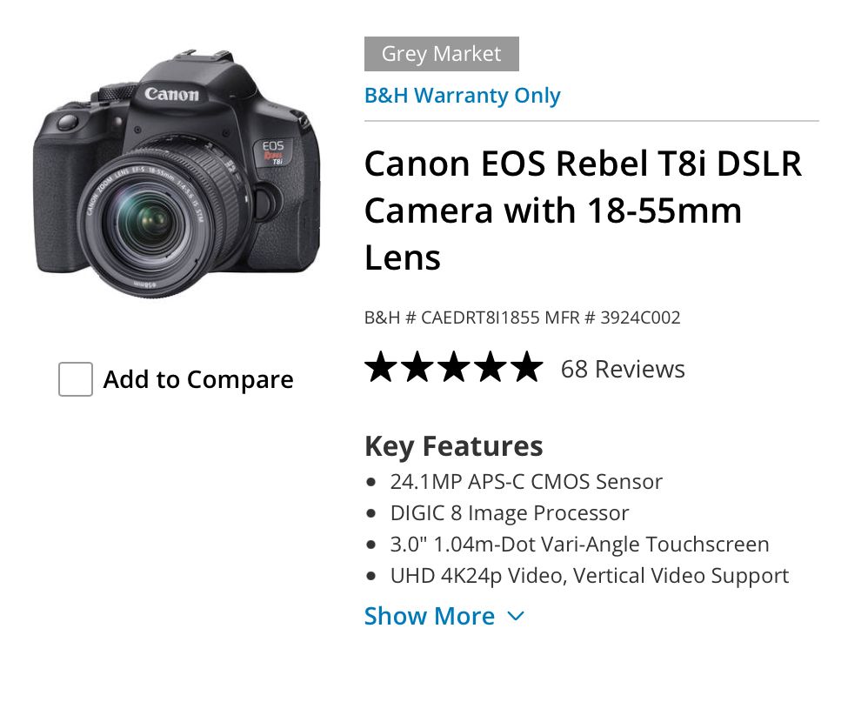Click the first star in the rating

pos(381,368)
